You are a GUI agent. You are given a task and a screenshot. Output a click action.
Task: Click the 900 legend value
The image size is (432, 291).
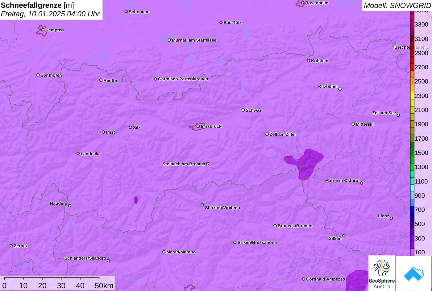coord(420,196)
